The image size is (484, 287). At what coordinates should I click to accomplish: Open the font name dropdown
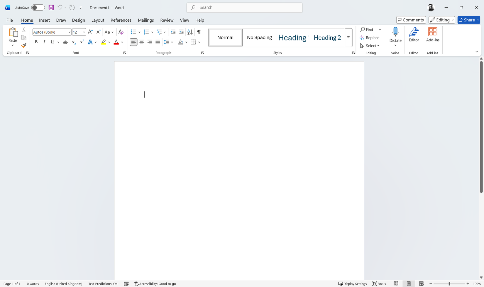(69, 32)
